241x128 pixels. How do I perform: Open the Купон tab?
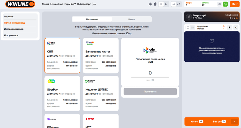(197, 122)
